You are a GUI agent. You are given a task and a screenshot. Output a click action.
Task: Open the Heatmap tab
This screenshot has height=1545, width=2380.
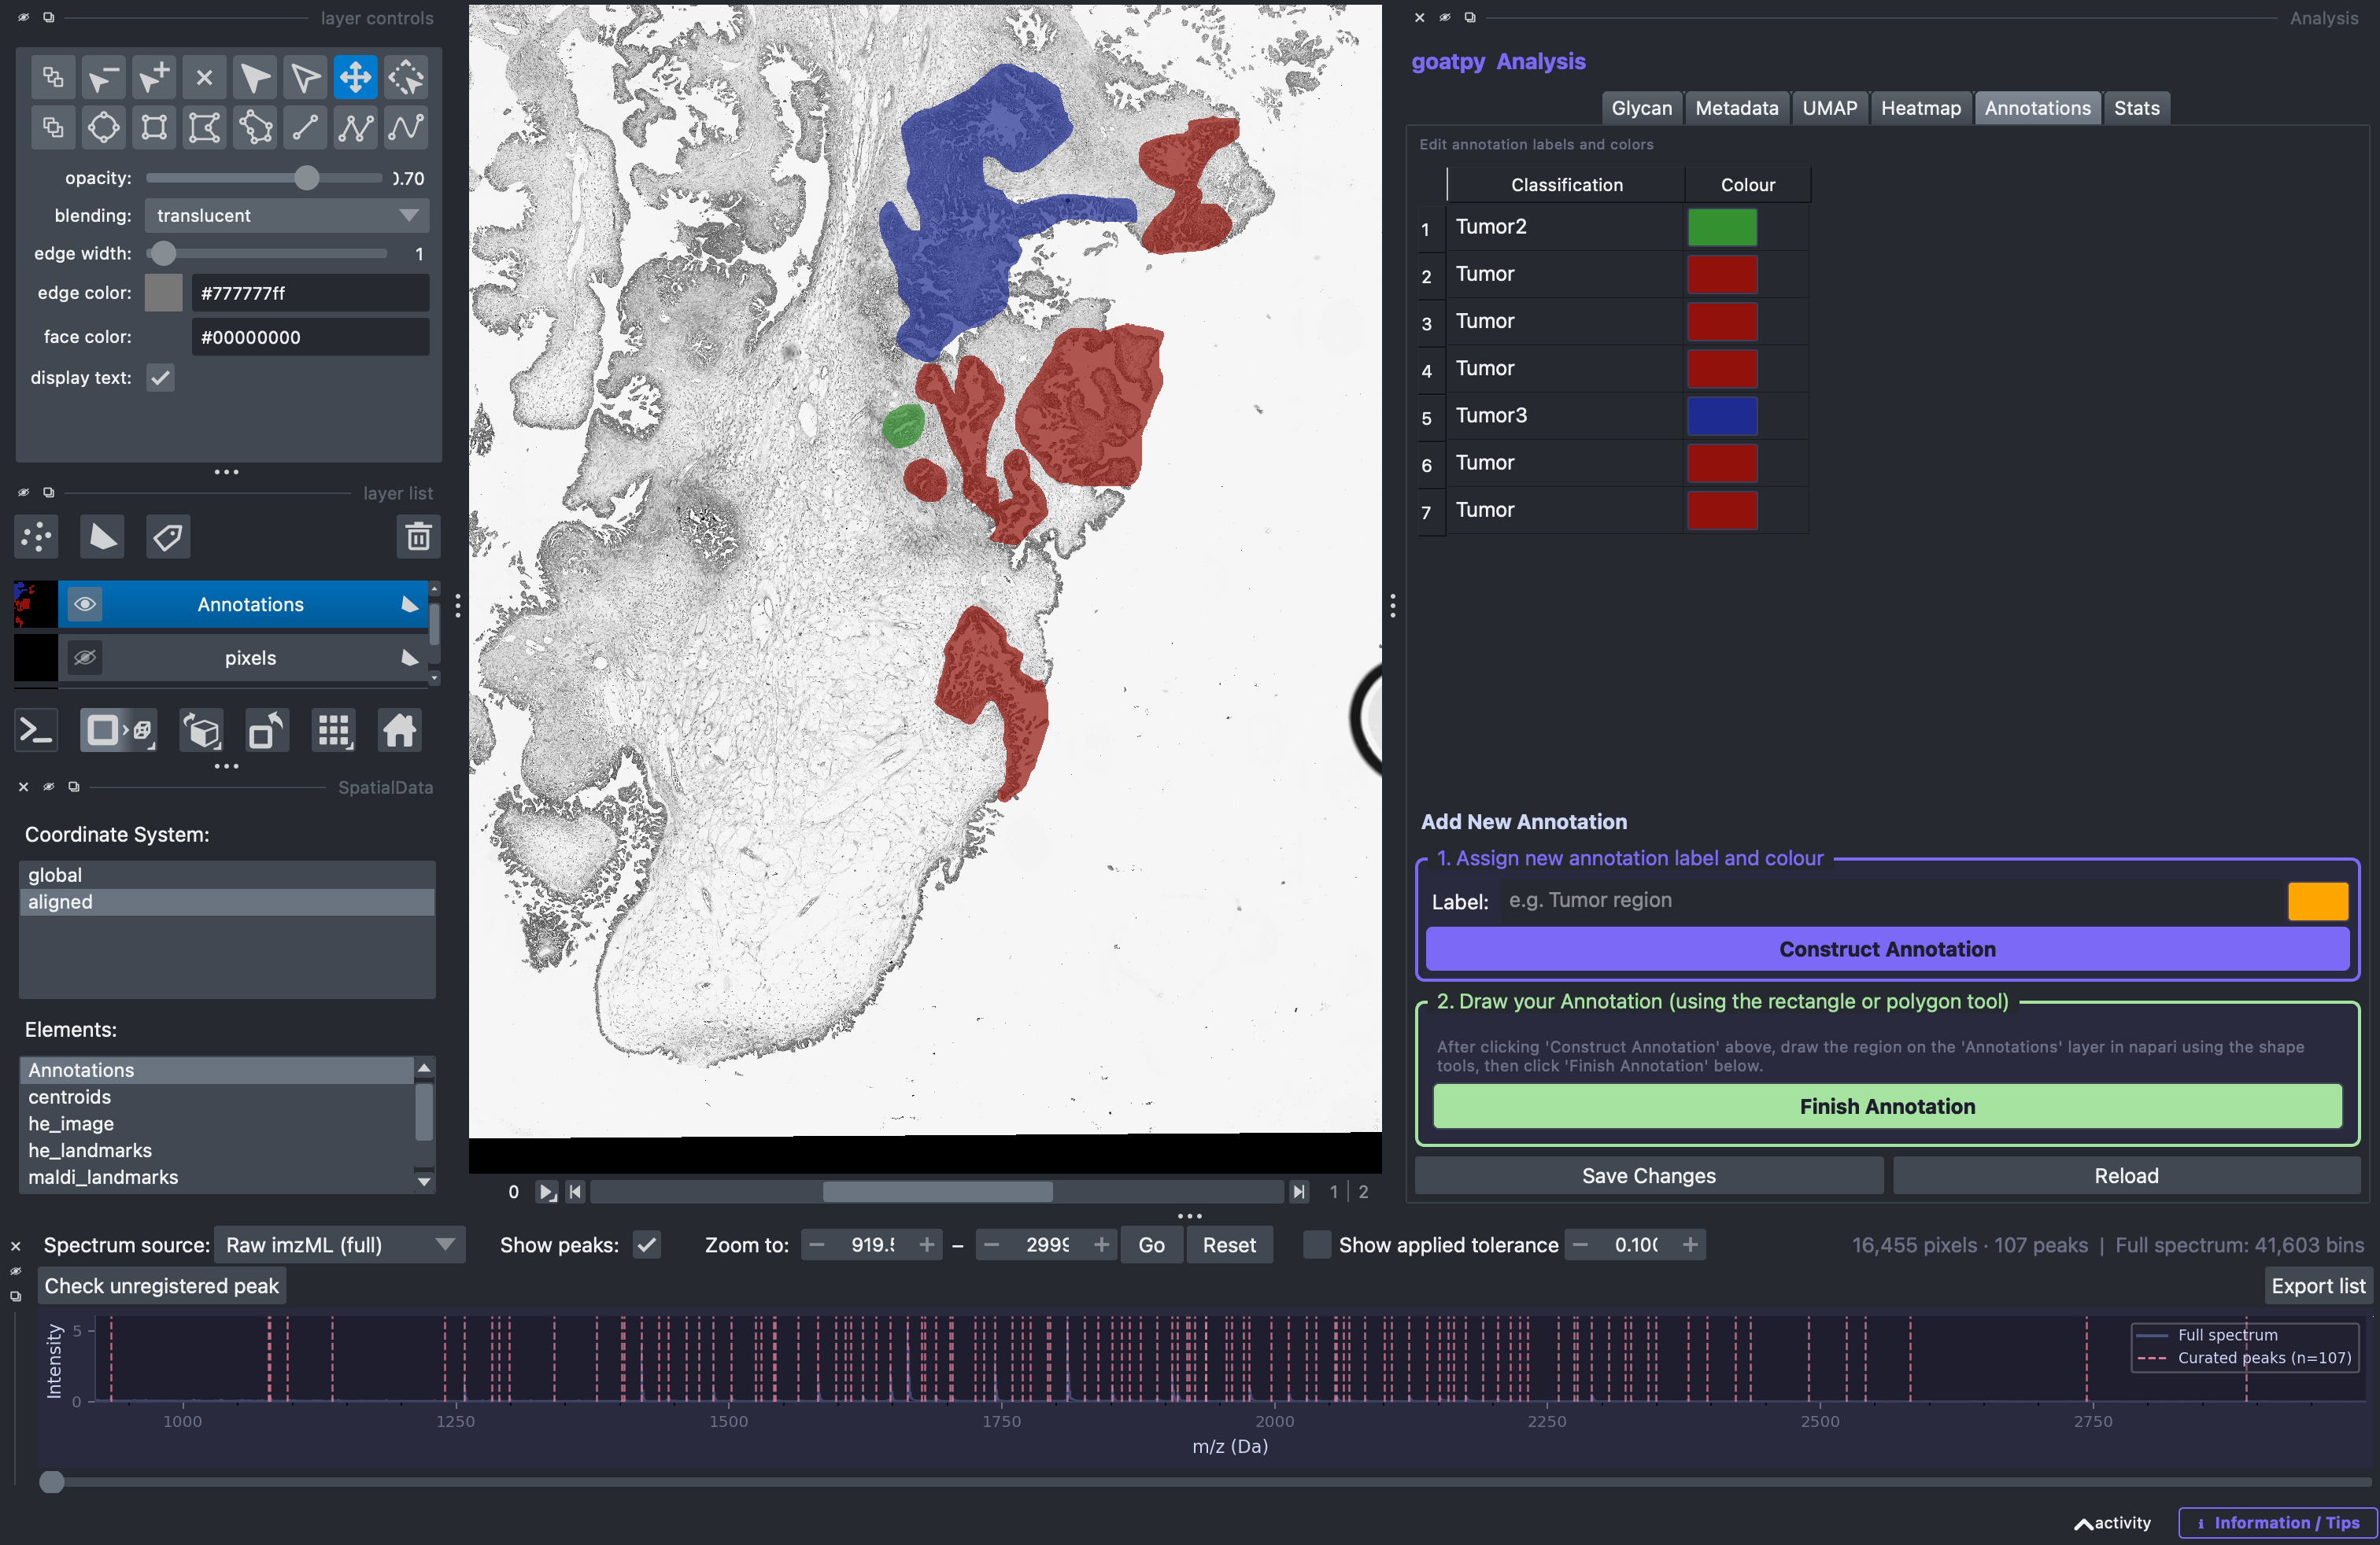[x=1920, y=108]
